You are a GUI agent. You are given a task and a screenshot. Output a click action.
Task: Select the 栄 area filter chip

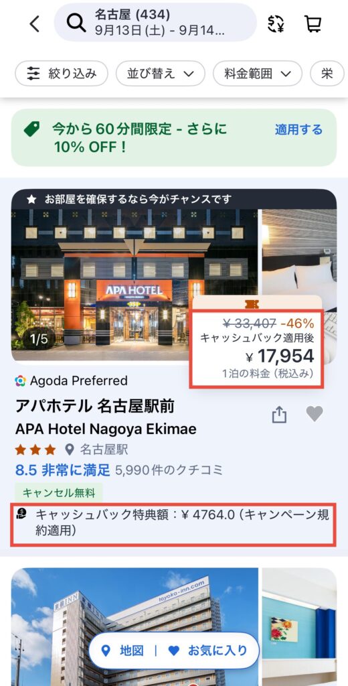click(x=327, y=74)
